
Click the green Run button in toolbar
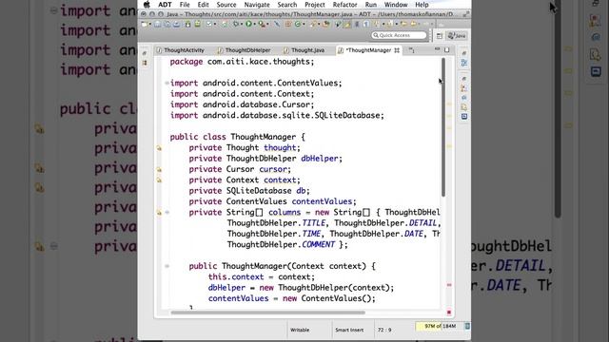[x=248, y=24]
